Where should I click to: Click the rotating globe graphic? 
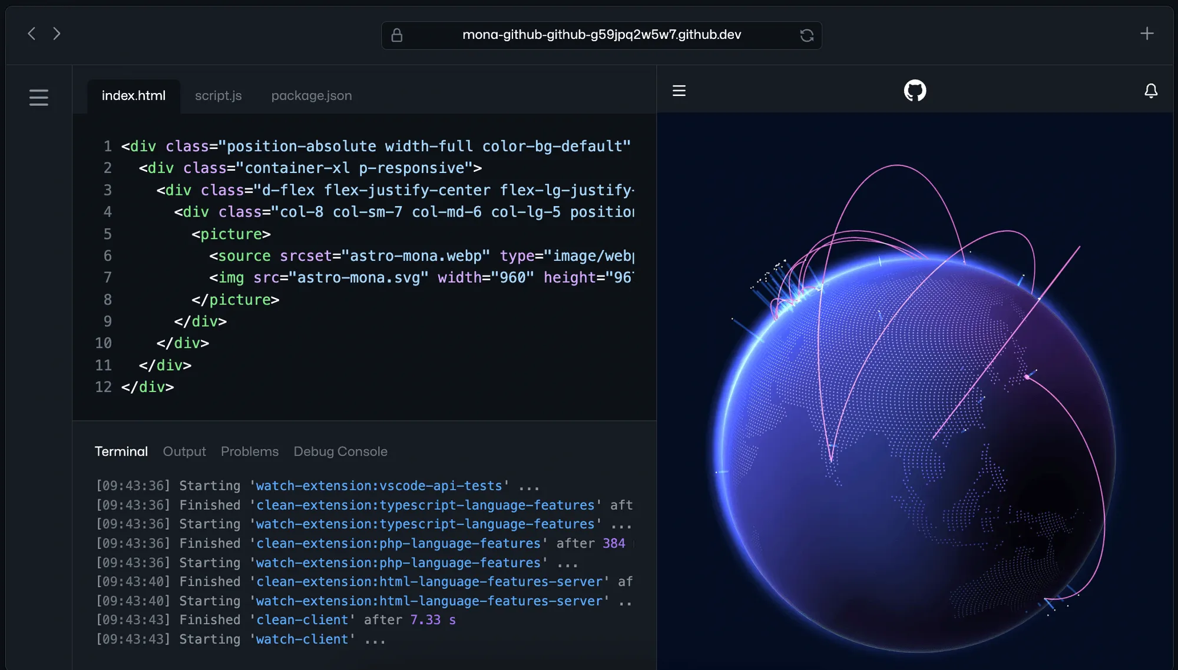click(x=915, y=453)
